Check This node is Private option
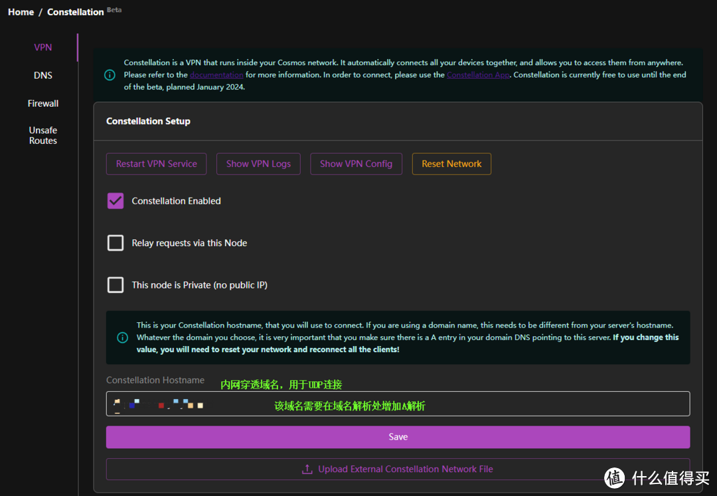 click(x=116, y=285)
